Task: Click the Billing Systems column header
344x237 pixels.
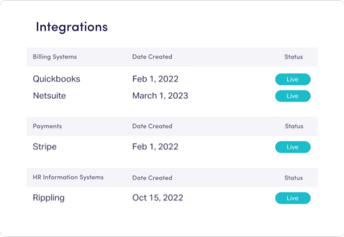Action: coord(55,57)
